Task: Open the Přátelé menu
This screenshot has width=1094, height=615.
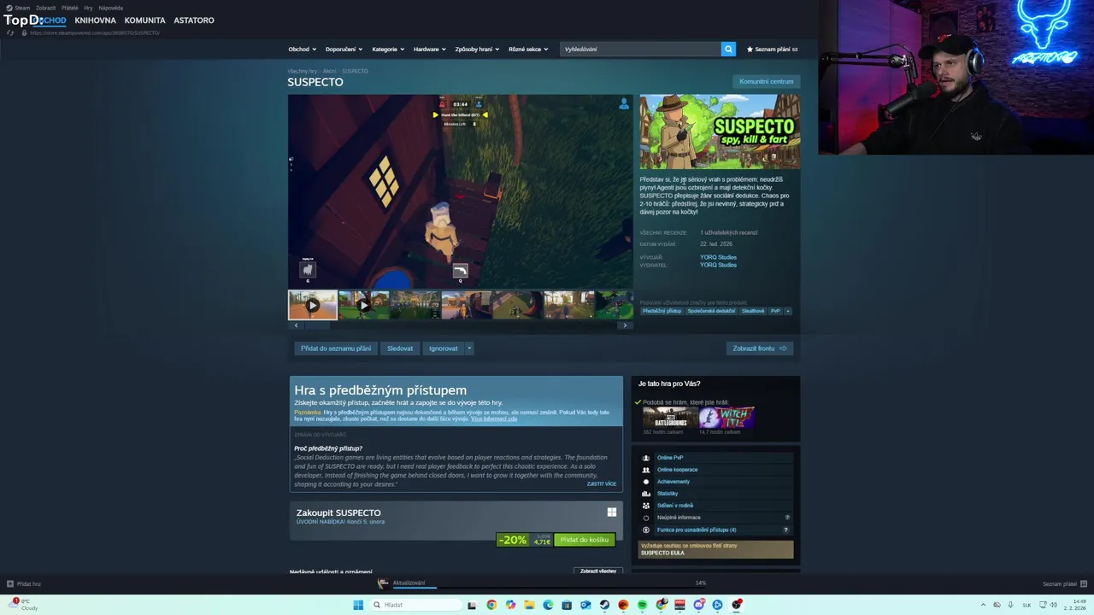Action: coord(69,8)
